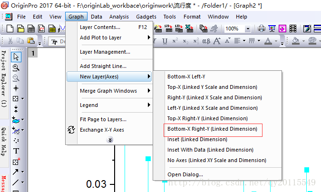Expand the Line tool flyout arrow
The width and height of the screenshot is (321, 192).
(23, 182)
